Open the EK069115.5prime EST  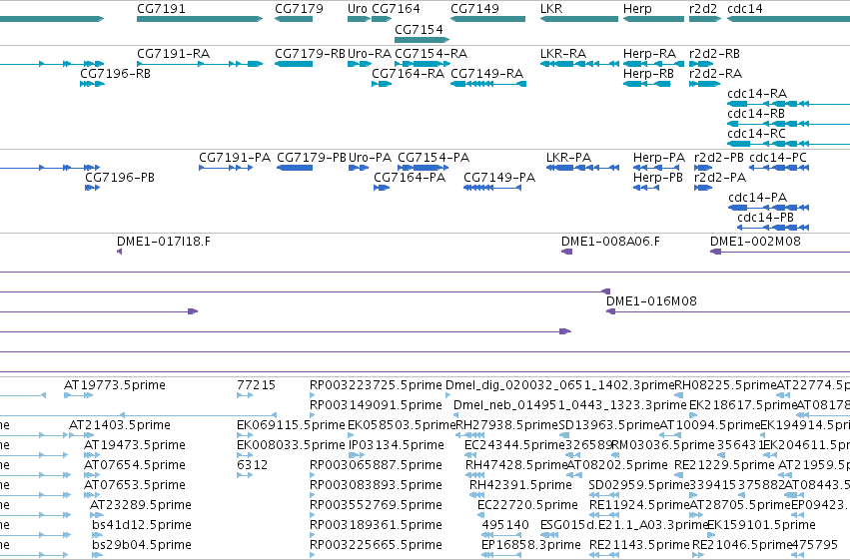coord(245,436)
